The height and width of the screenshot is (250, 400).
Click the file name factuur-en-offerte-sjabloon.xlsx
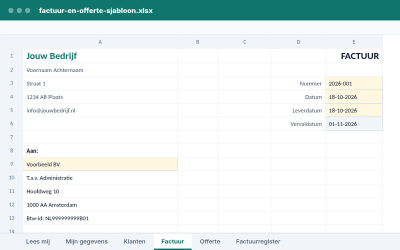point(95,10)
